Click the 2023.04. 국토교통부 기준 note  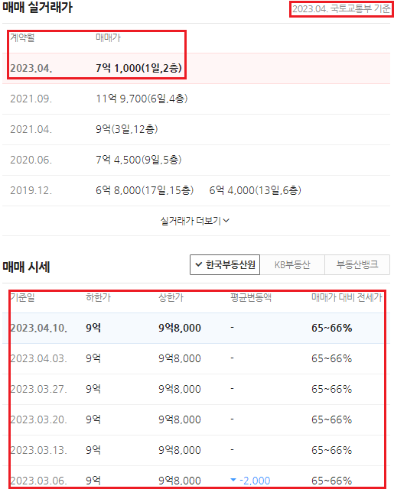(341, 8)
